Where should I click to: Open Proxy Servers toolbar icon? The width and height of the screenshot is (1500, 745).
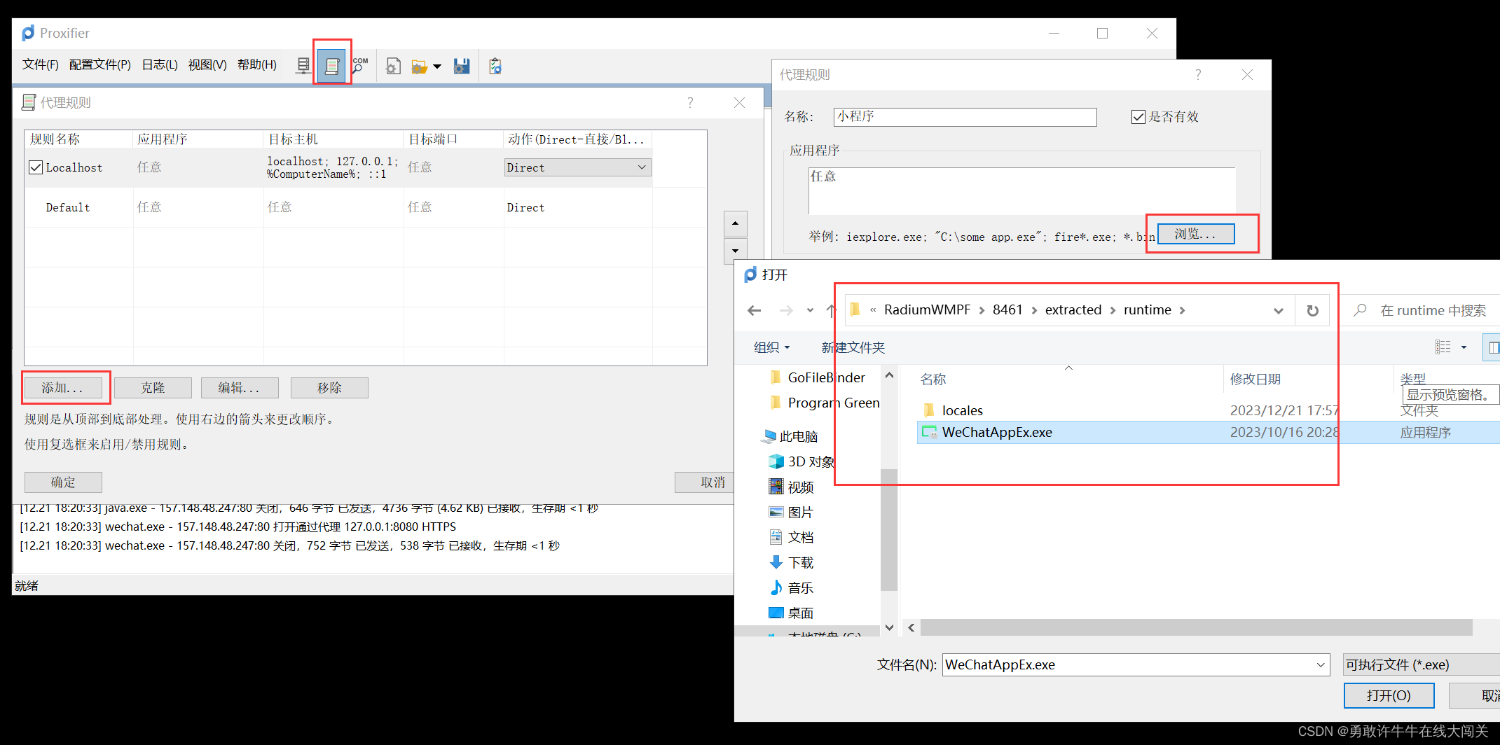tap(303, 66)
